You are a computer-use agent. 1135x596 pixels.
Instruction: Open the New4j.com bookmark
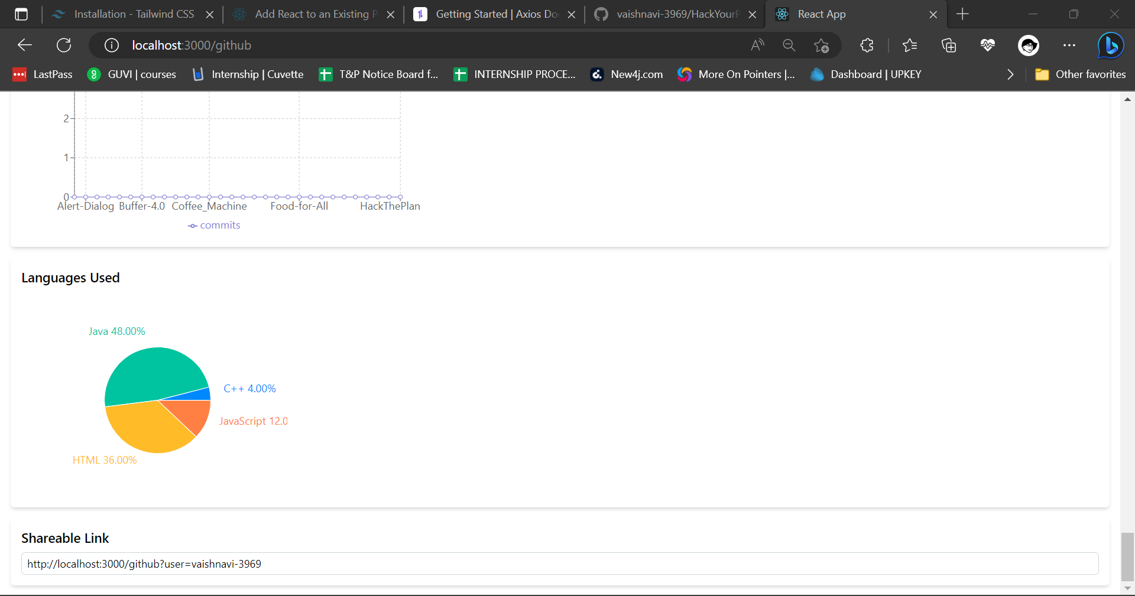click(626, 74)
